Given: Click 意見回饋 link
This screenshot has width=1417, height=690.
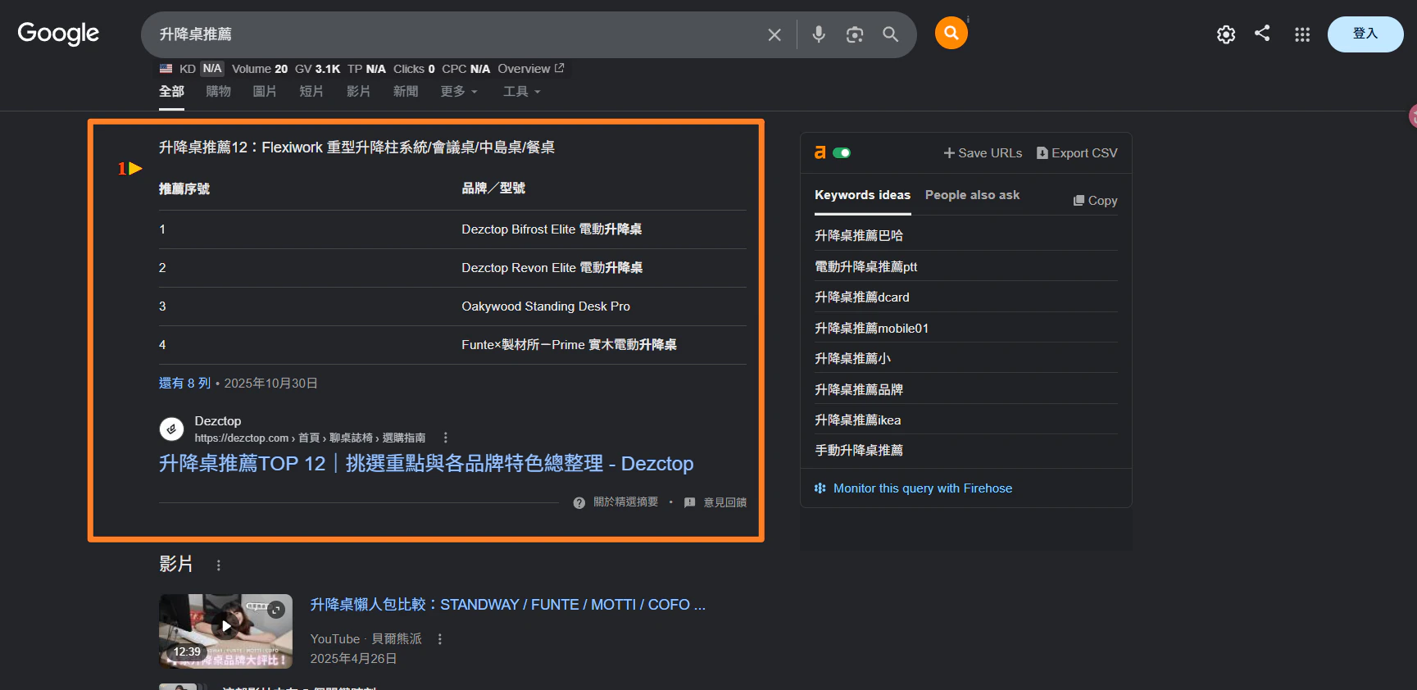Looking at the screenshot, I should 725,502.
